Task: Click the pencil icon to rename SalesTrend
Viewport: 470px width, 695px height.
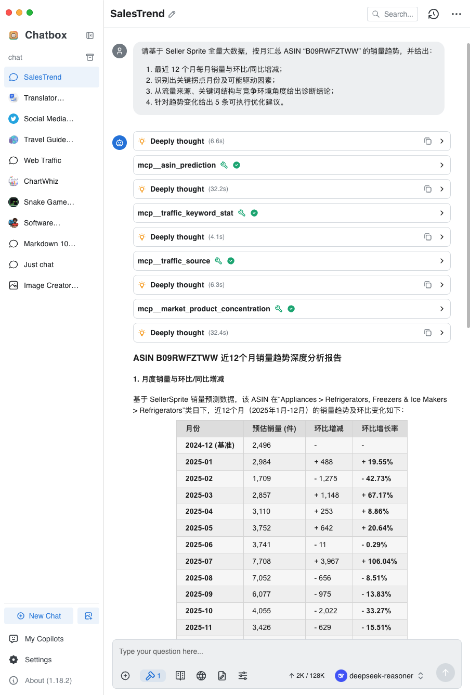Action: tap(172, 15)
